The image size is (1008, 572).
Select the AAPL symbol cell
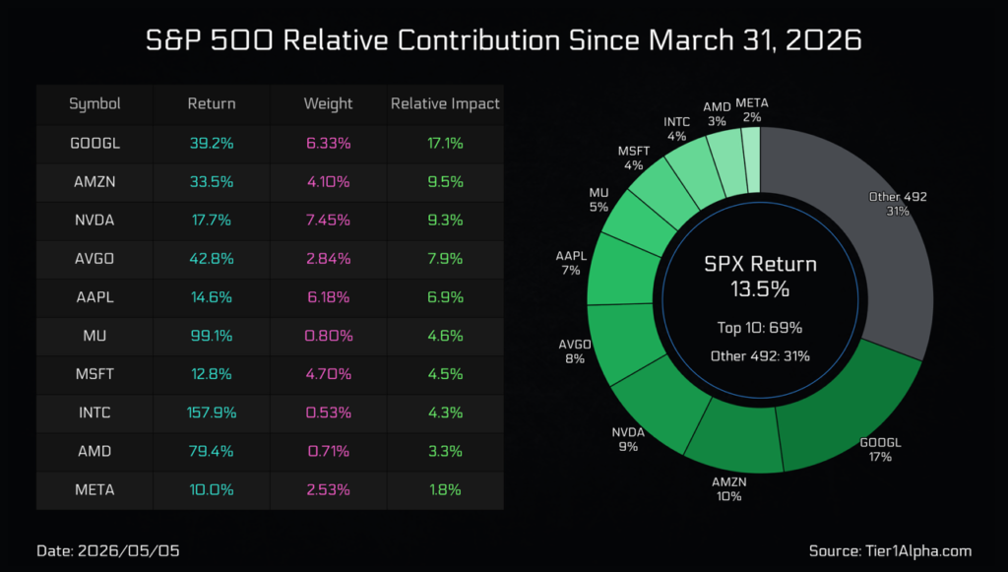[94, 297]
